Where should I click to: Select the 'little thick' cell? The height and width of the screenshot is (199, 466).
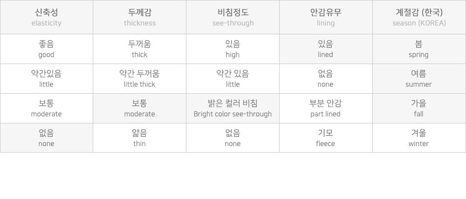[x=139, y=79]
